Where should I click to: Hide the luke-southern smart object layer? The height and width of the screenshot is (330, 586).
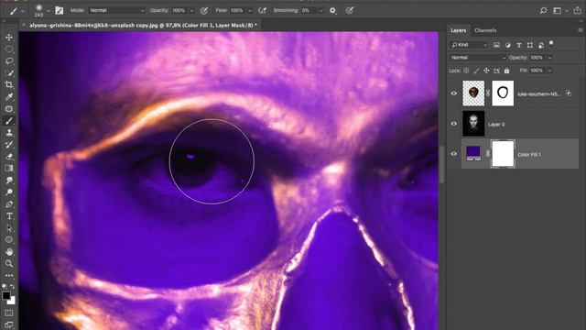coord(454,93)
